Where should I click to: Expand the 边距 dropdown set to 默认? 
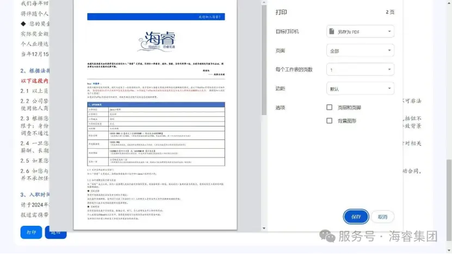click(x=360, y=88)
